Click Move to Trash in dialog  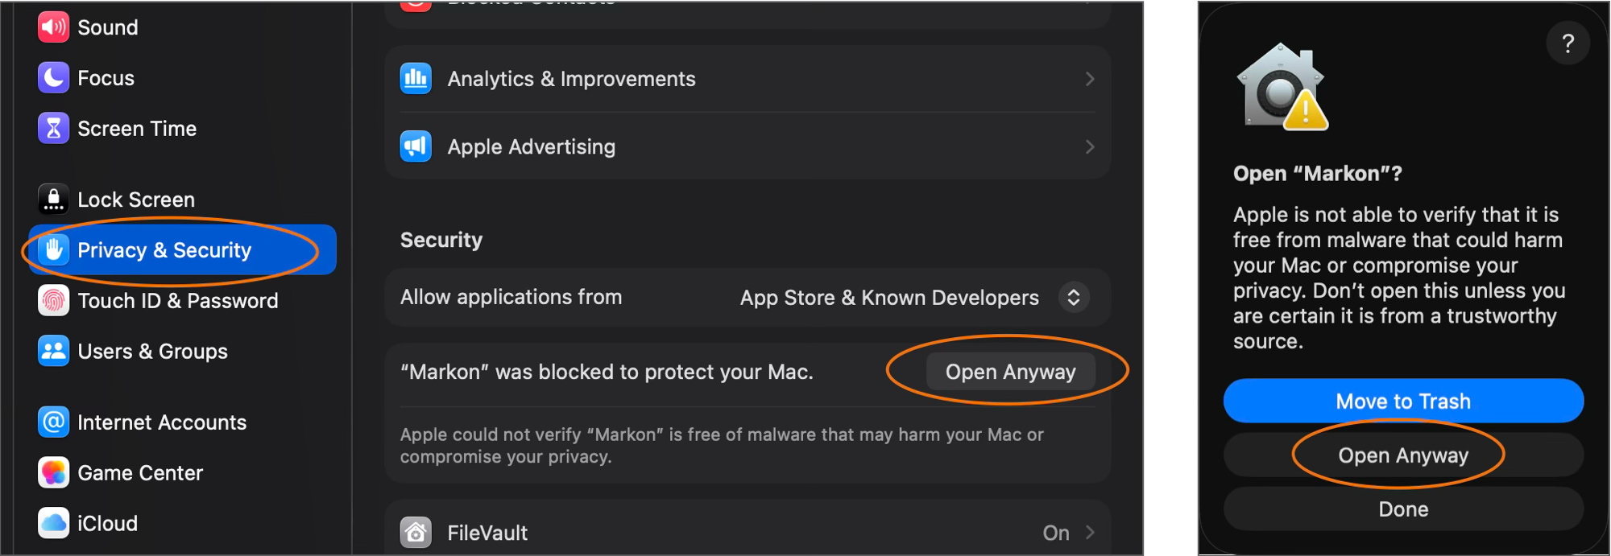coord(1403,401)
